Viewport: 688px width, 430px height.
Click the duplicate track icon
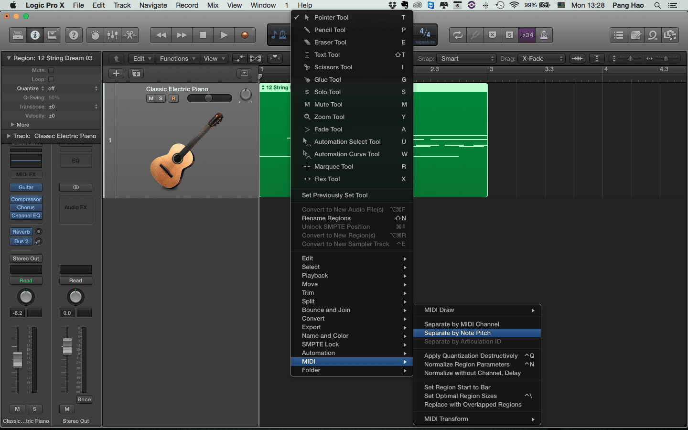tap(136, 73)
